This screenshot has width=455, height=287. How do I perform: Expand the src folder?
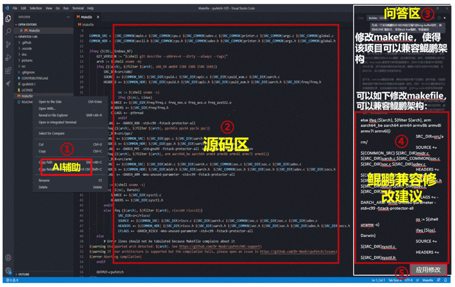coord(24,67)
